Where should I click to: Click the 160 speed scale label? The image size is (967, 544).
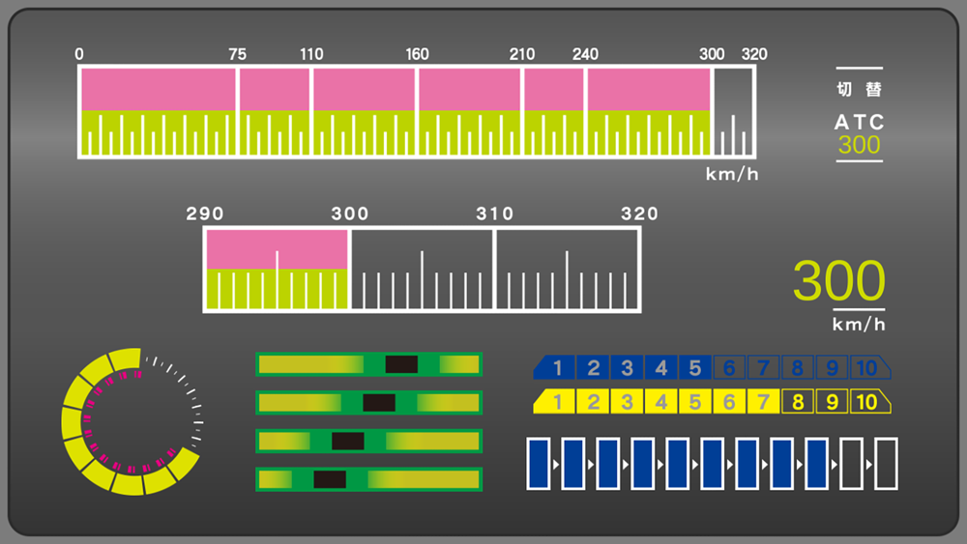tap(417, 54)
